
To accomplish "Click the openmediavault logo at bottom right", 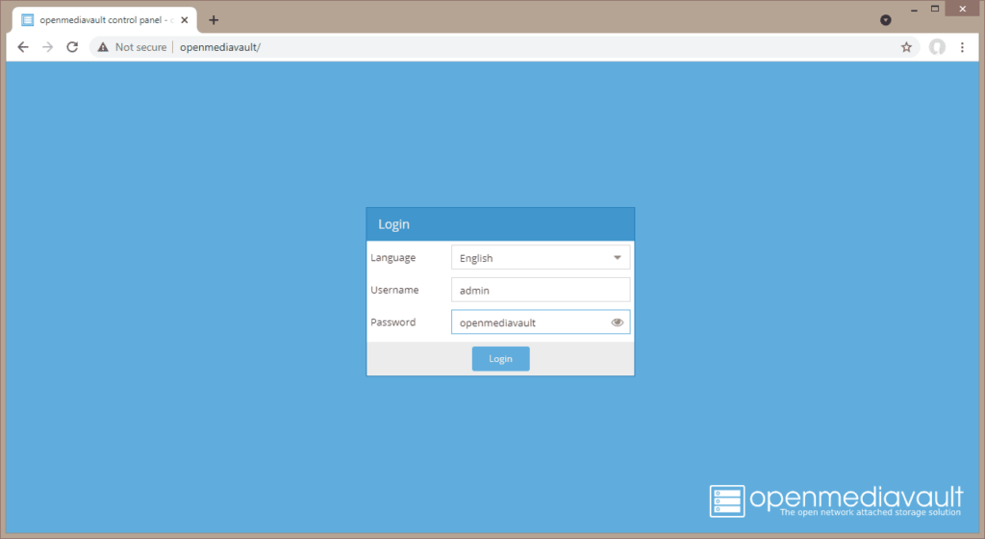I will coord(835,500).
